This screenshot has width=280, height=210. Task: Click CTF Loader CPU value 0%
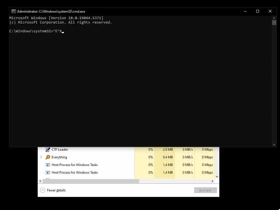[151, 150]
